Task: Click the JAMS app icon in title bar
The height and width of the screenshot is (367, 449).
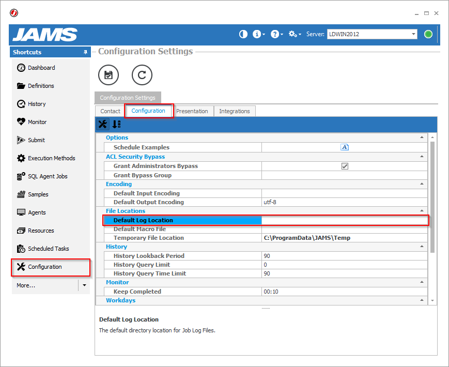Action: pos(14,13)
